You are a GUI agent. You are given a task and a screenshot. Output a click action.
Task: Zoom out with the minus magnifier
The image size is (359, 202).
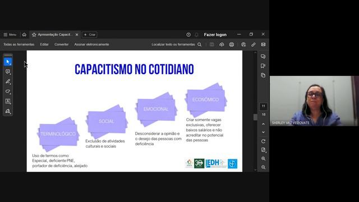(263, 167)
